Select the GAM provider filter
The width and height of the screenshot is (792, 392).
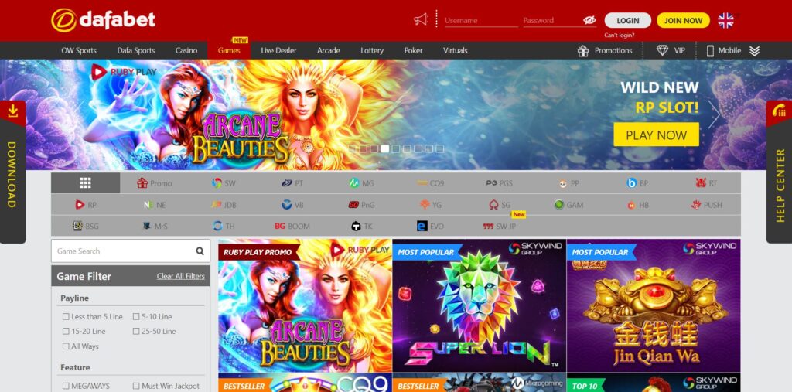pos(568,205)
